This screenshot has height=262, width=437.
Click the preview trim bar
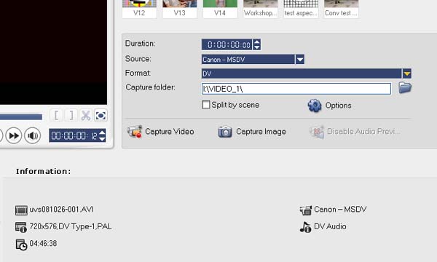tap(21, 116)
